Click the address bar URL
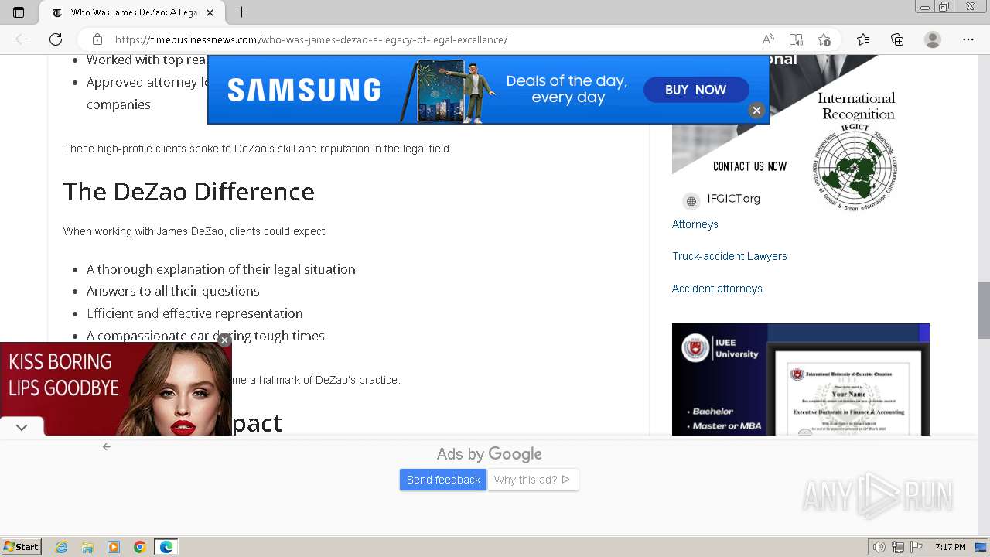The image size is (990, 557). pos(311,39)
